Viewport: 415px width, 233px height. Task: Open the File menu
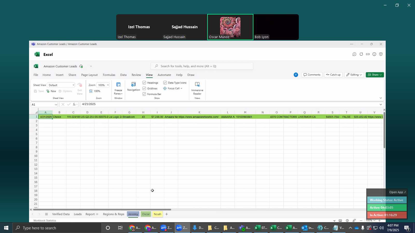click(36, 75)
